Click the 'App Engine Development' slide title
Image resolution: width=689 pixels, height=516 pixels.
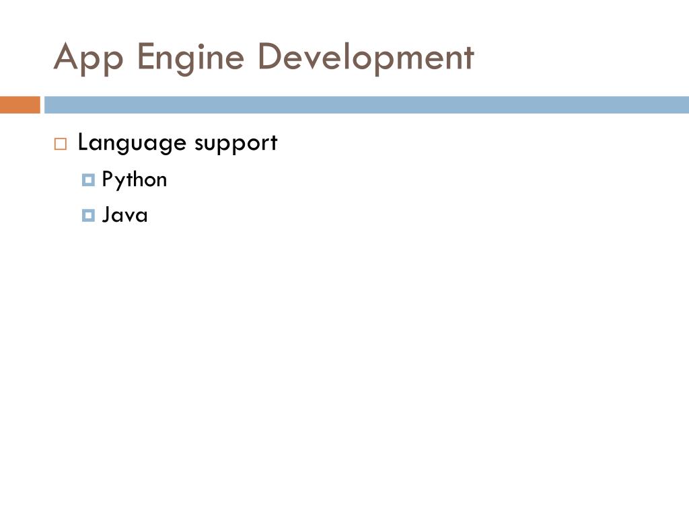point(264,58)
